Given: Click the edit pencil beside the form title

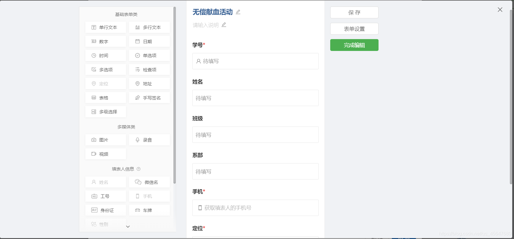Looking at the screenshot, I should (x=238, y=12).
